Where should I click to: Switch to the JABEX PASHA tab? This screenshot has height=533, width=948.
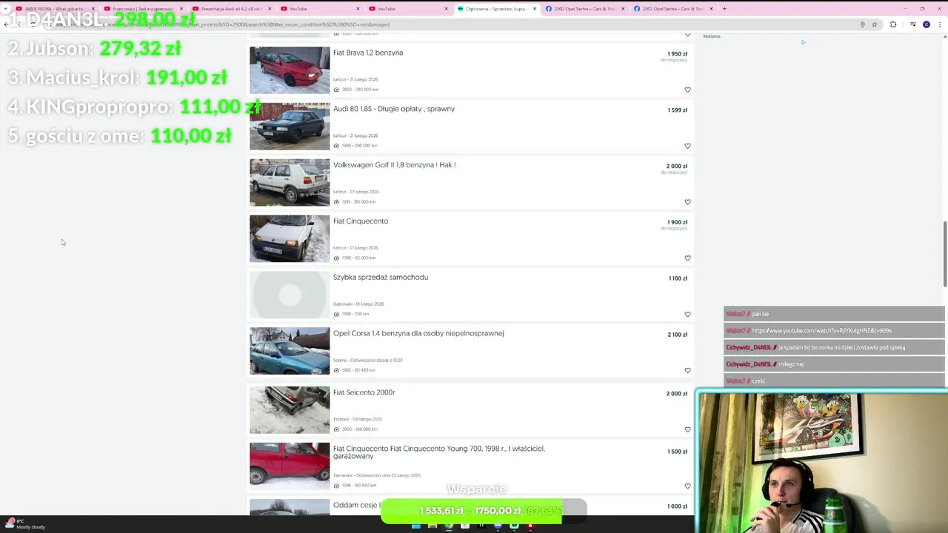pos(54,9)
